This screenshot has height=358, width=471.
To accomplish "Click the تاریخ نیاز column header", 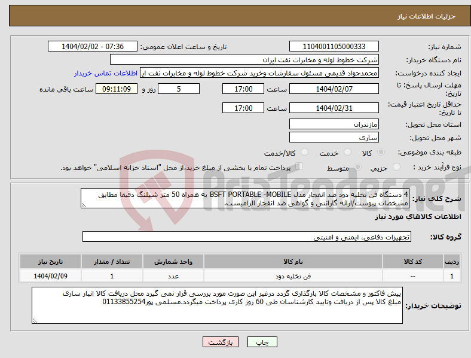I will [x=50, y=262].
